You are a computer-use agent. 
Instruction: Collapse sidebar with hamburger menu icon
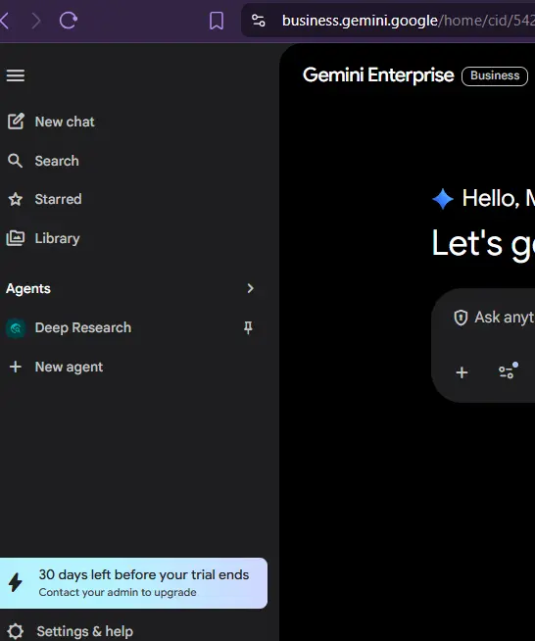(16, 75)
